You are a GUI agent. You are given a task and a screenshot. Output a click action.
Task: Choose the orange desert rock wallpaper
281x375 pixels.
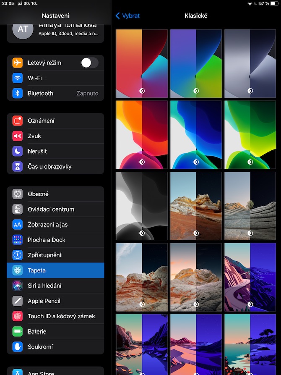pos(196,206)
